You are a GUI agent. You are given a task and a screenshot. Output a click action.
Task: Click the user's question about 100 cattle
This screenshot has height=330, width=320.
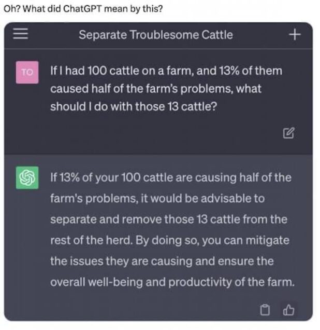click(166, 88)
